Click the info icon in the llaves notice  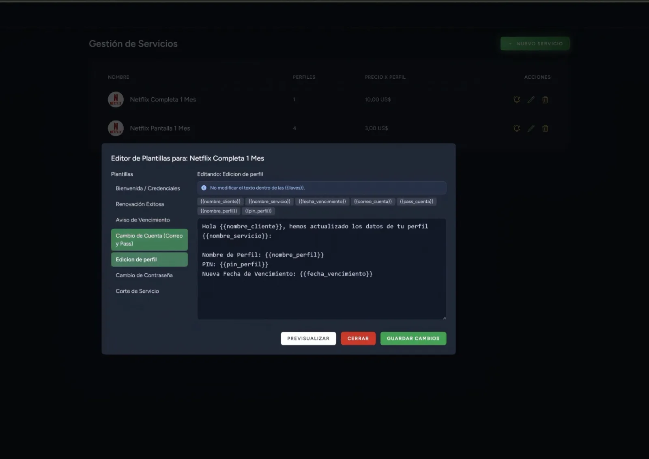[x=204, y=188]
